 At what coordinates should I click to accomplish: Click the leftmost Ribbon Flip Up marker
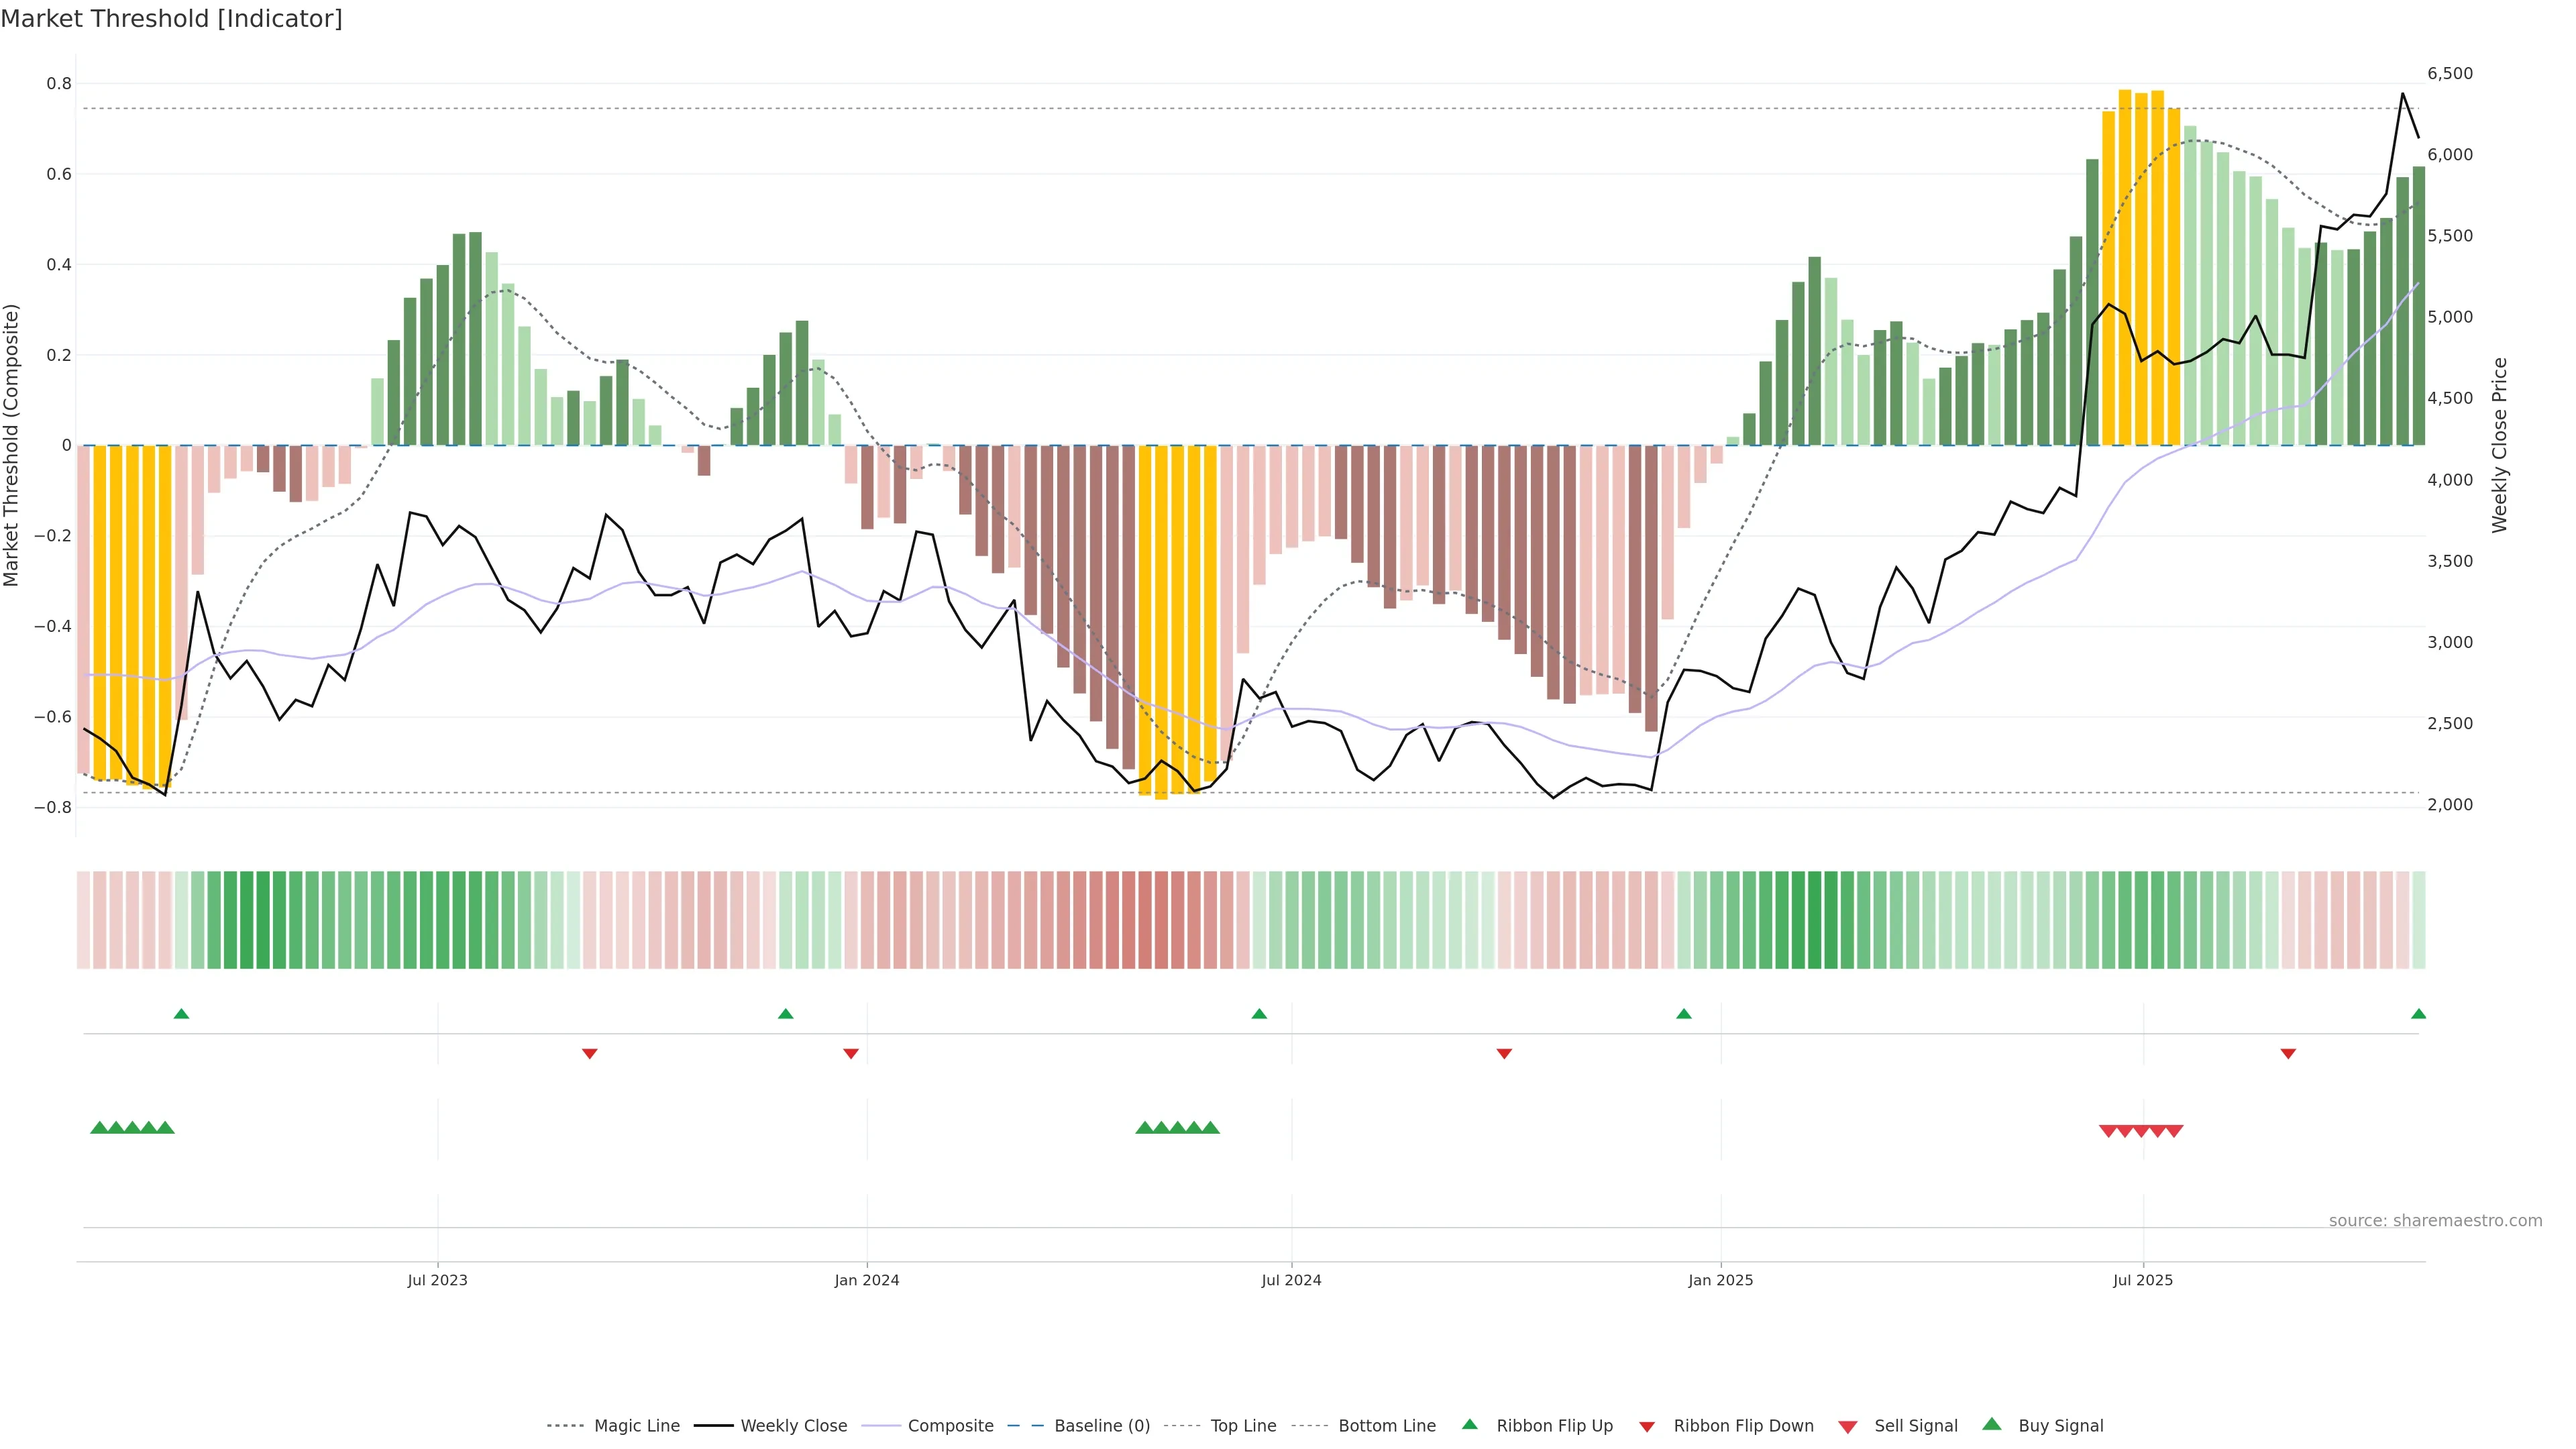pyautogui.click(x=181, y=1014)
